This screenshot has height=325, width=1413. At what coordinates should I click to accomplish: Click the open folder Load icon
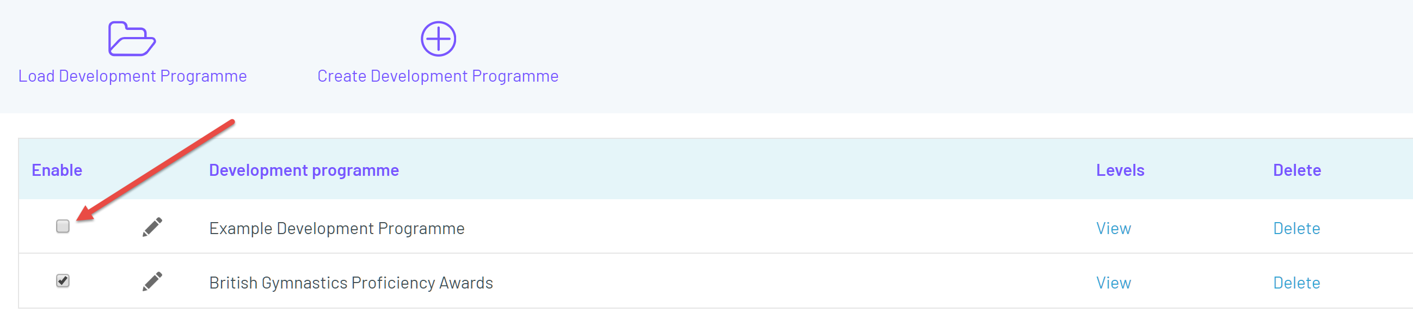point(132,39)
